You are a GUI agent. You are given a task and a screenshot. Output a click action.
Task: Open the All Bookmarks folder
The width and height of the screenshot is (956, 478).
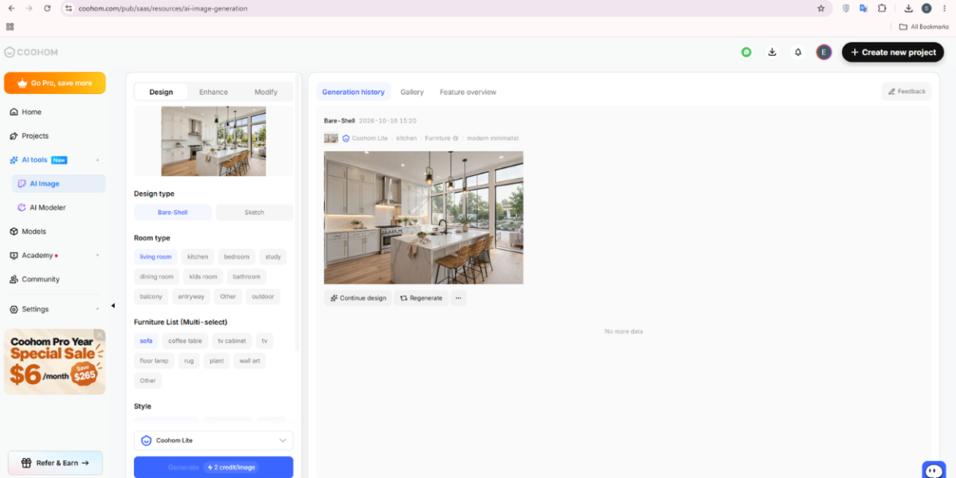(x=923, y=26)
